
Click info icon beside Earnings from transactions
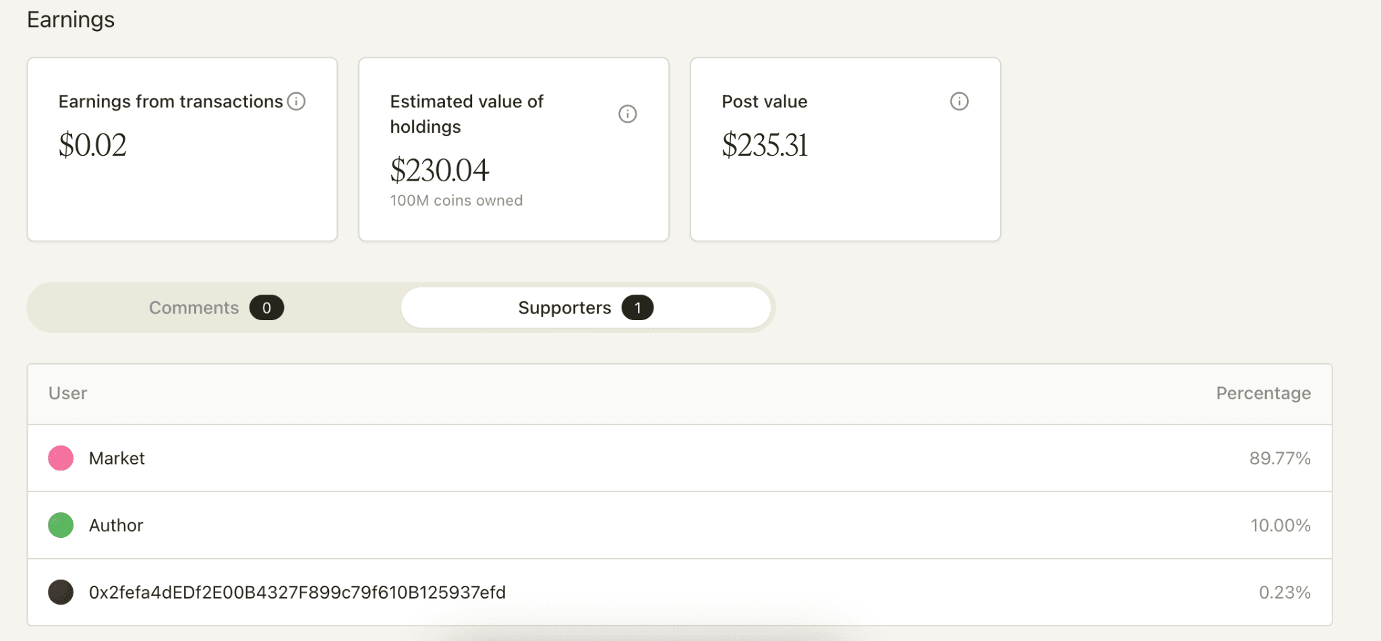point(296,101)
